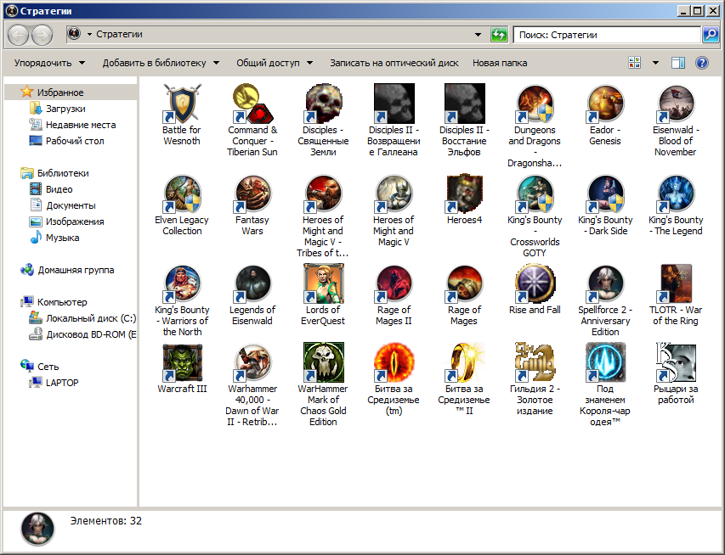This screenshot has height=555, width=725.
Task: Click the Новая папка button
Action: pos(500,63)
